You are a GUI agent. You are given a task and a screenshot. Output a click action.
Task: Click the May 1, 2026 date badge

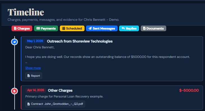point(35,41)
